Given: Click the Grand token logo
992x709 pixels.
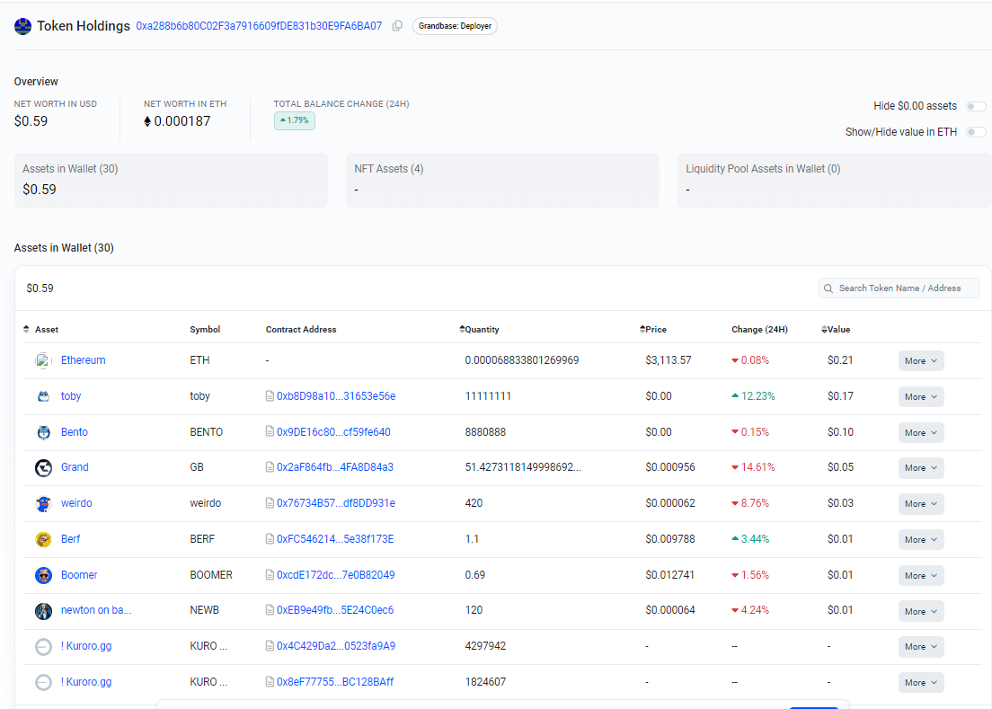Looking at the screenshot, I should pos(43,468).
